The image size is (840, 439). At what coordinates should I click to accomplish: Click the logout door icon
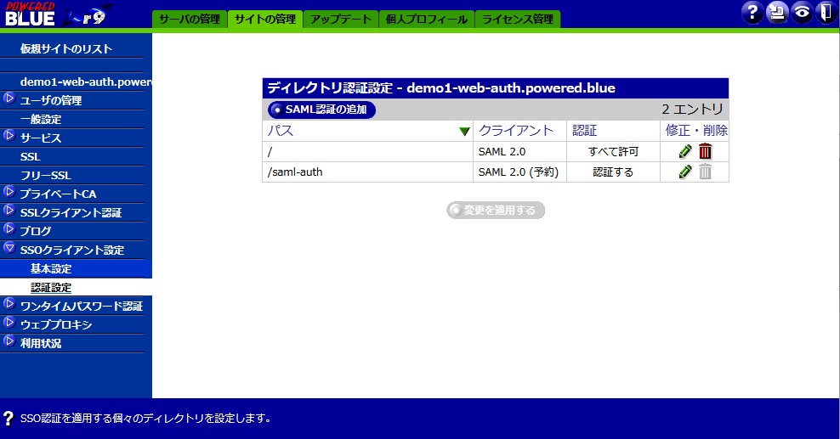(826, 12)
